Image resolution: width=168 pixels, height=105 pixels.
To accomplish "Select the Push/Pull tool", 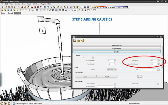I will [32, 7].
